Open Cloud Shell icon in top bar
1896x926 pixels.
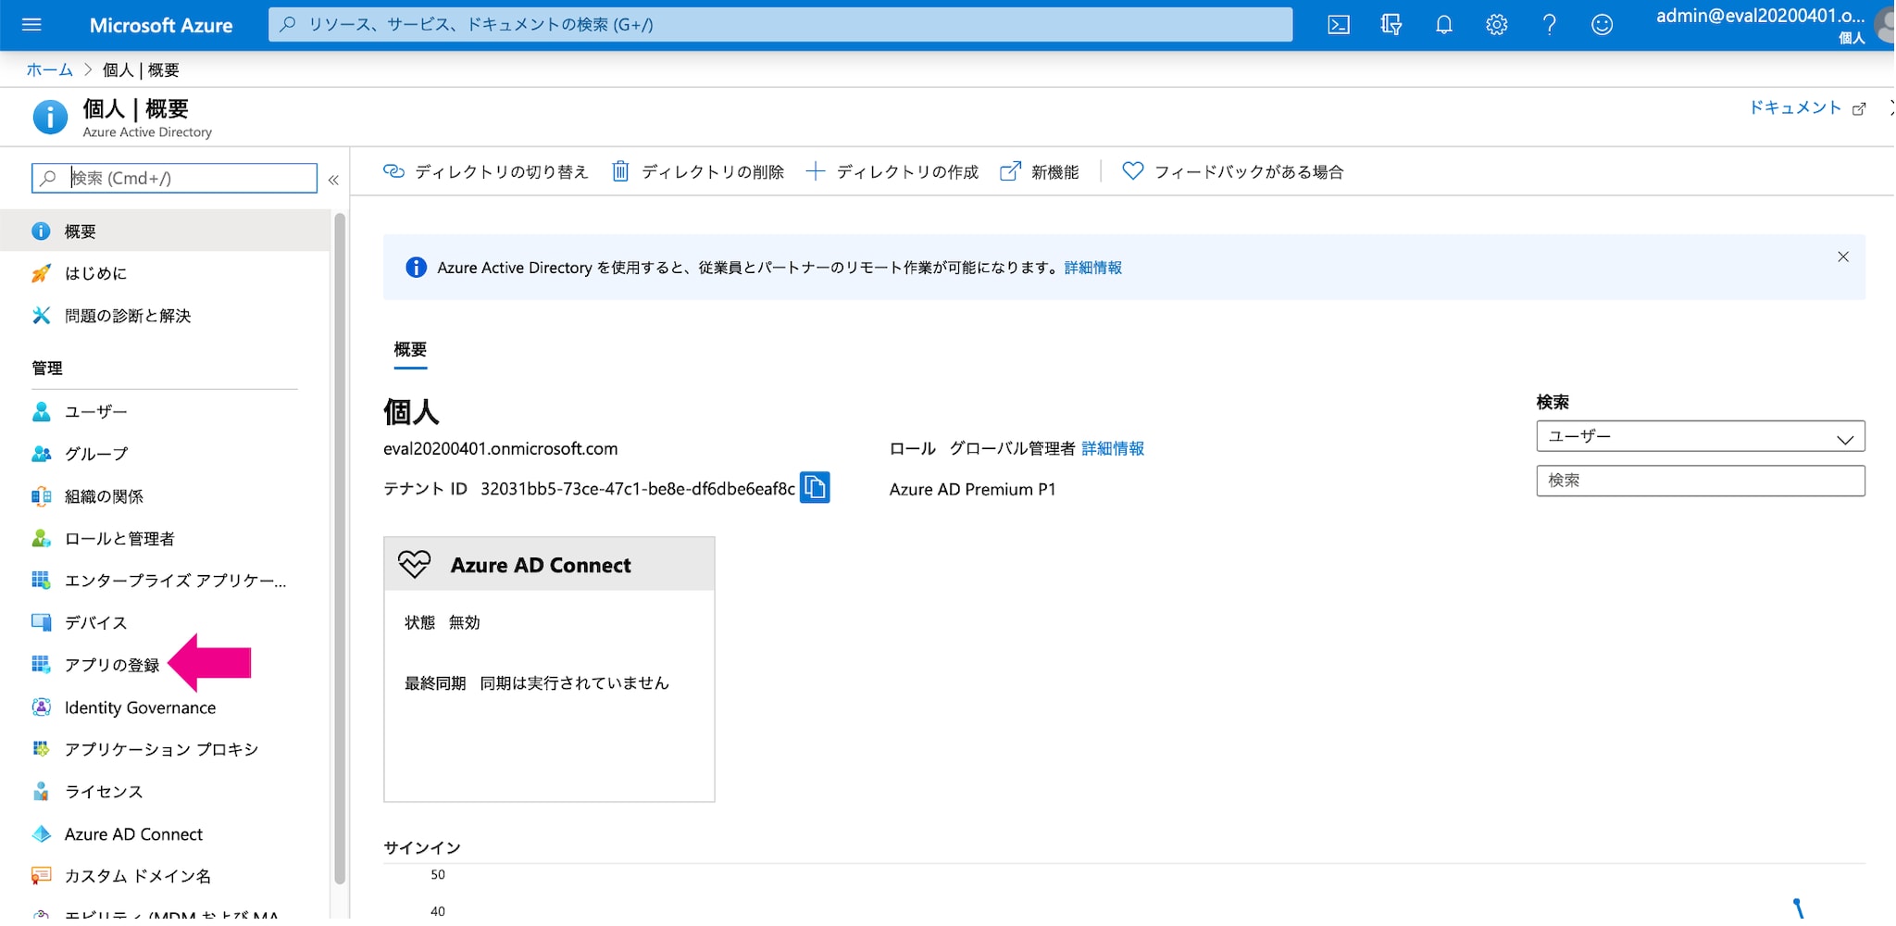pyautogui.click(x=1339, y=25)
